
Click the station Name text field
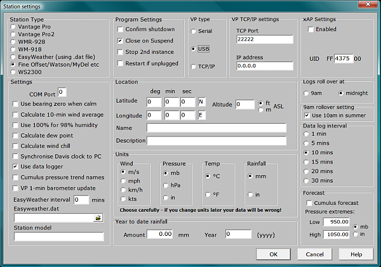pos(216,128)
